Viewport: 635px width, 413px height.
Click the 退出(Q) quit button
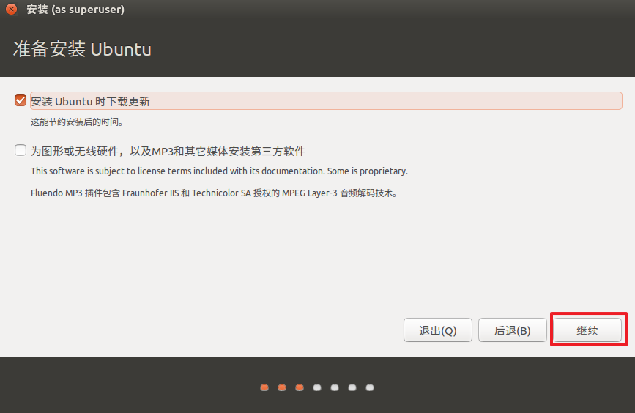coord(438,330)
